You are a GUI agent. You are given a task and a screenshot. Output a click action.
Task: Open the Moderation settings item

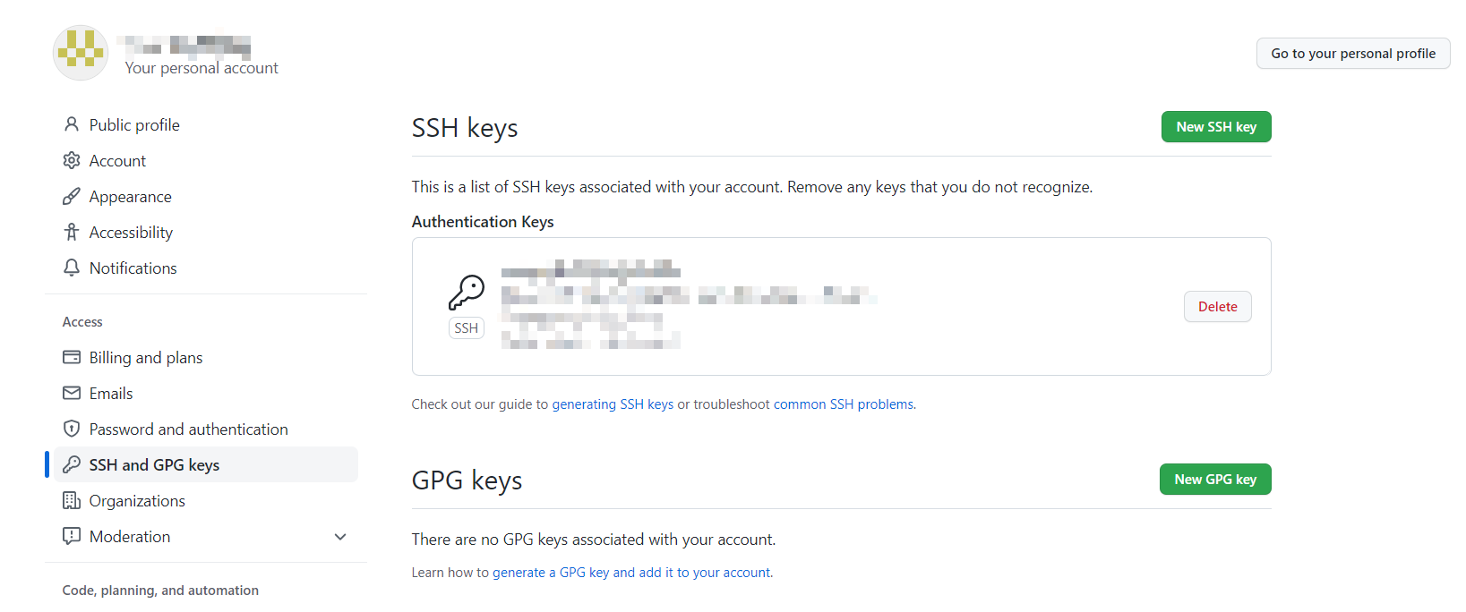[130, 537]
